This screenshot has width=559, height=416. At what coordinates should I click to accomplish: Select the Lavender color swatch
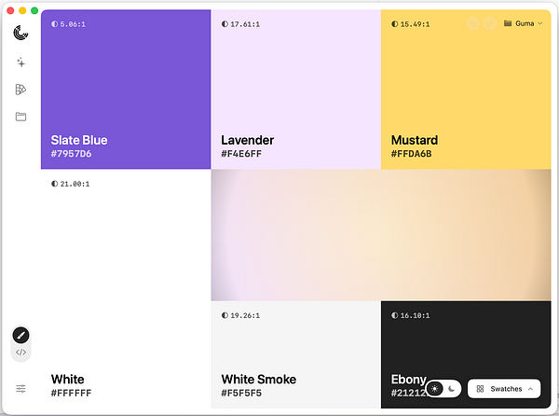(x=296, y=90)
